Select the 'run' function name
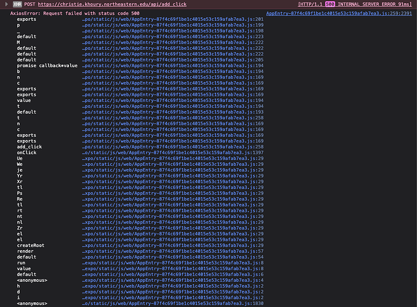Screen dimensions: 417x307 [x=21, y=263]
